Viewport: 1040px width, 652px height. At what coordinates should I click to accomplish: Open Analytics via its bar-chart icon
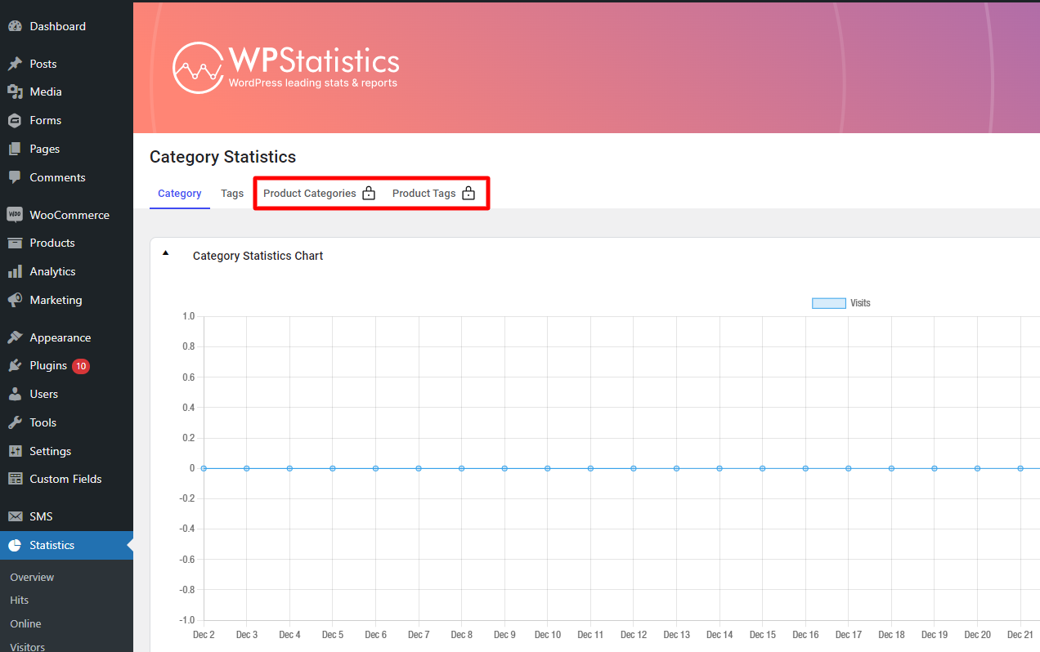16,270
